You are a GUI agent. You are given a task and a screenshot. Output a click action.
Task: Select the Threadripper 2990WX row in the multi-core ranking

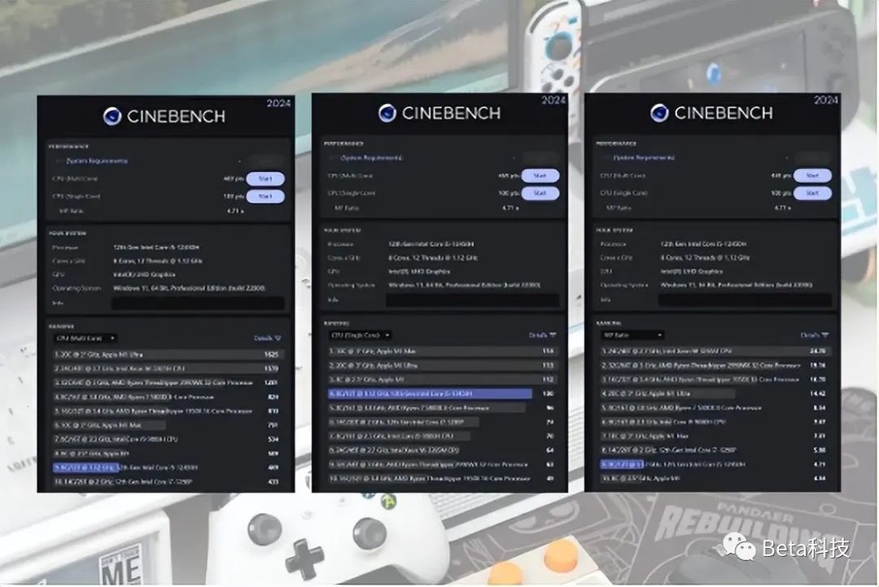click(x=168, y=383)
